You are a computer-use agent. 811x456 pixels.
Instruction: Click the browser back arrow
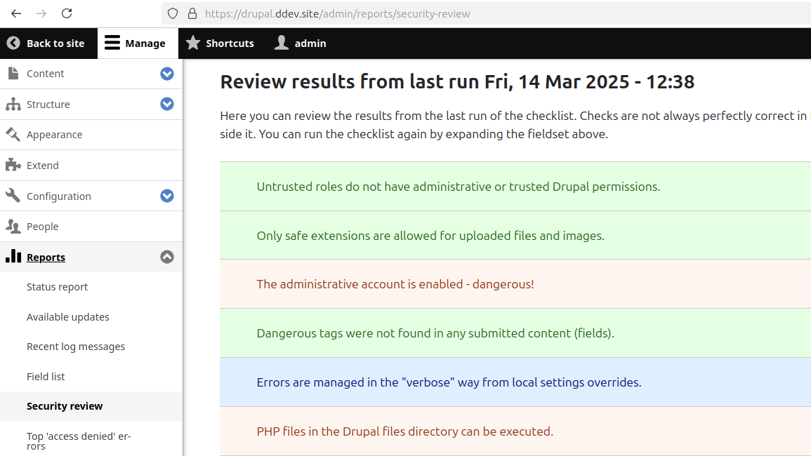click(16, 13)
